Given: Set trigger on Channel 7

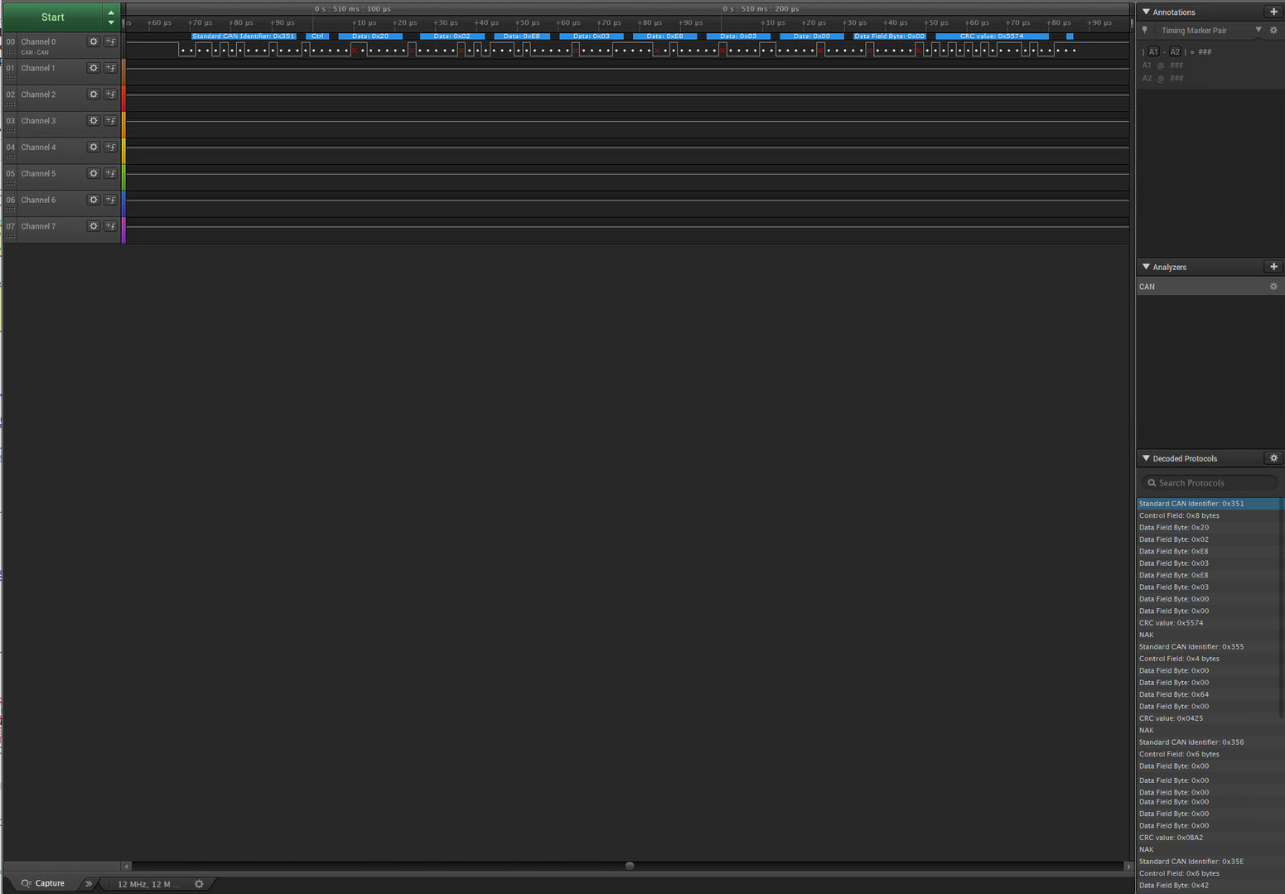Looking at the screenshot, I should click(x=110, y=226).
